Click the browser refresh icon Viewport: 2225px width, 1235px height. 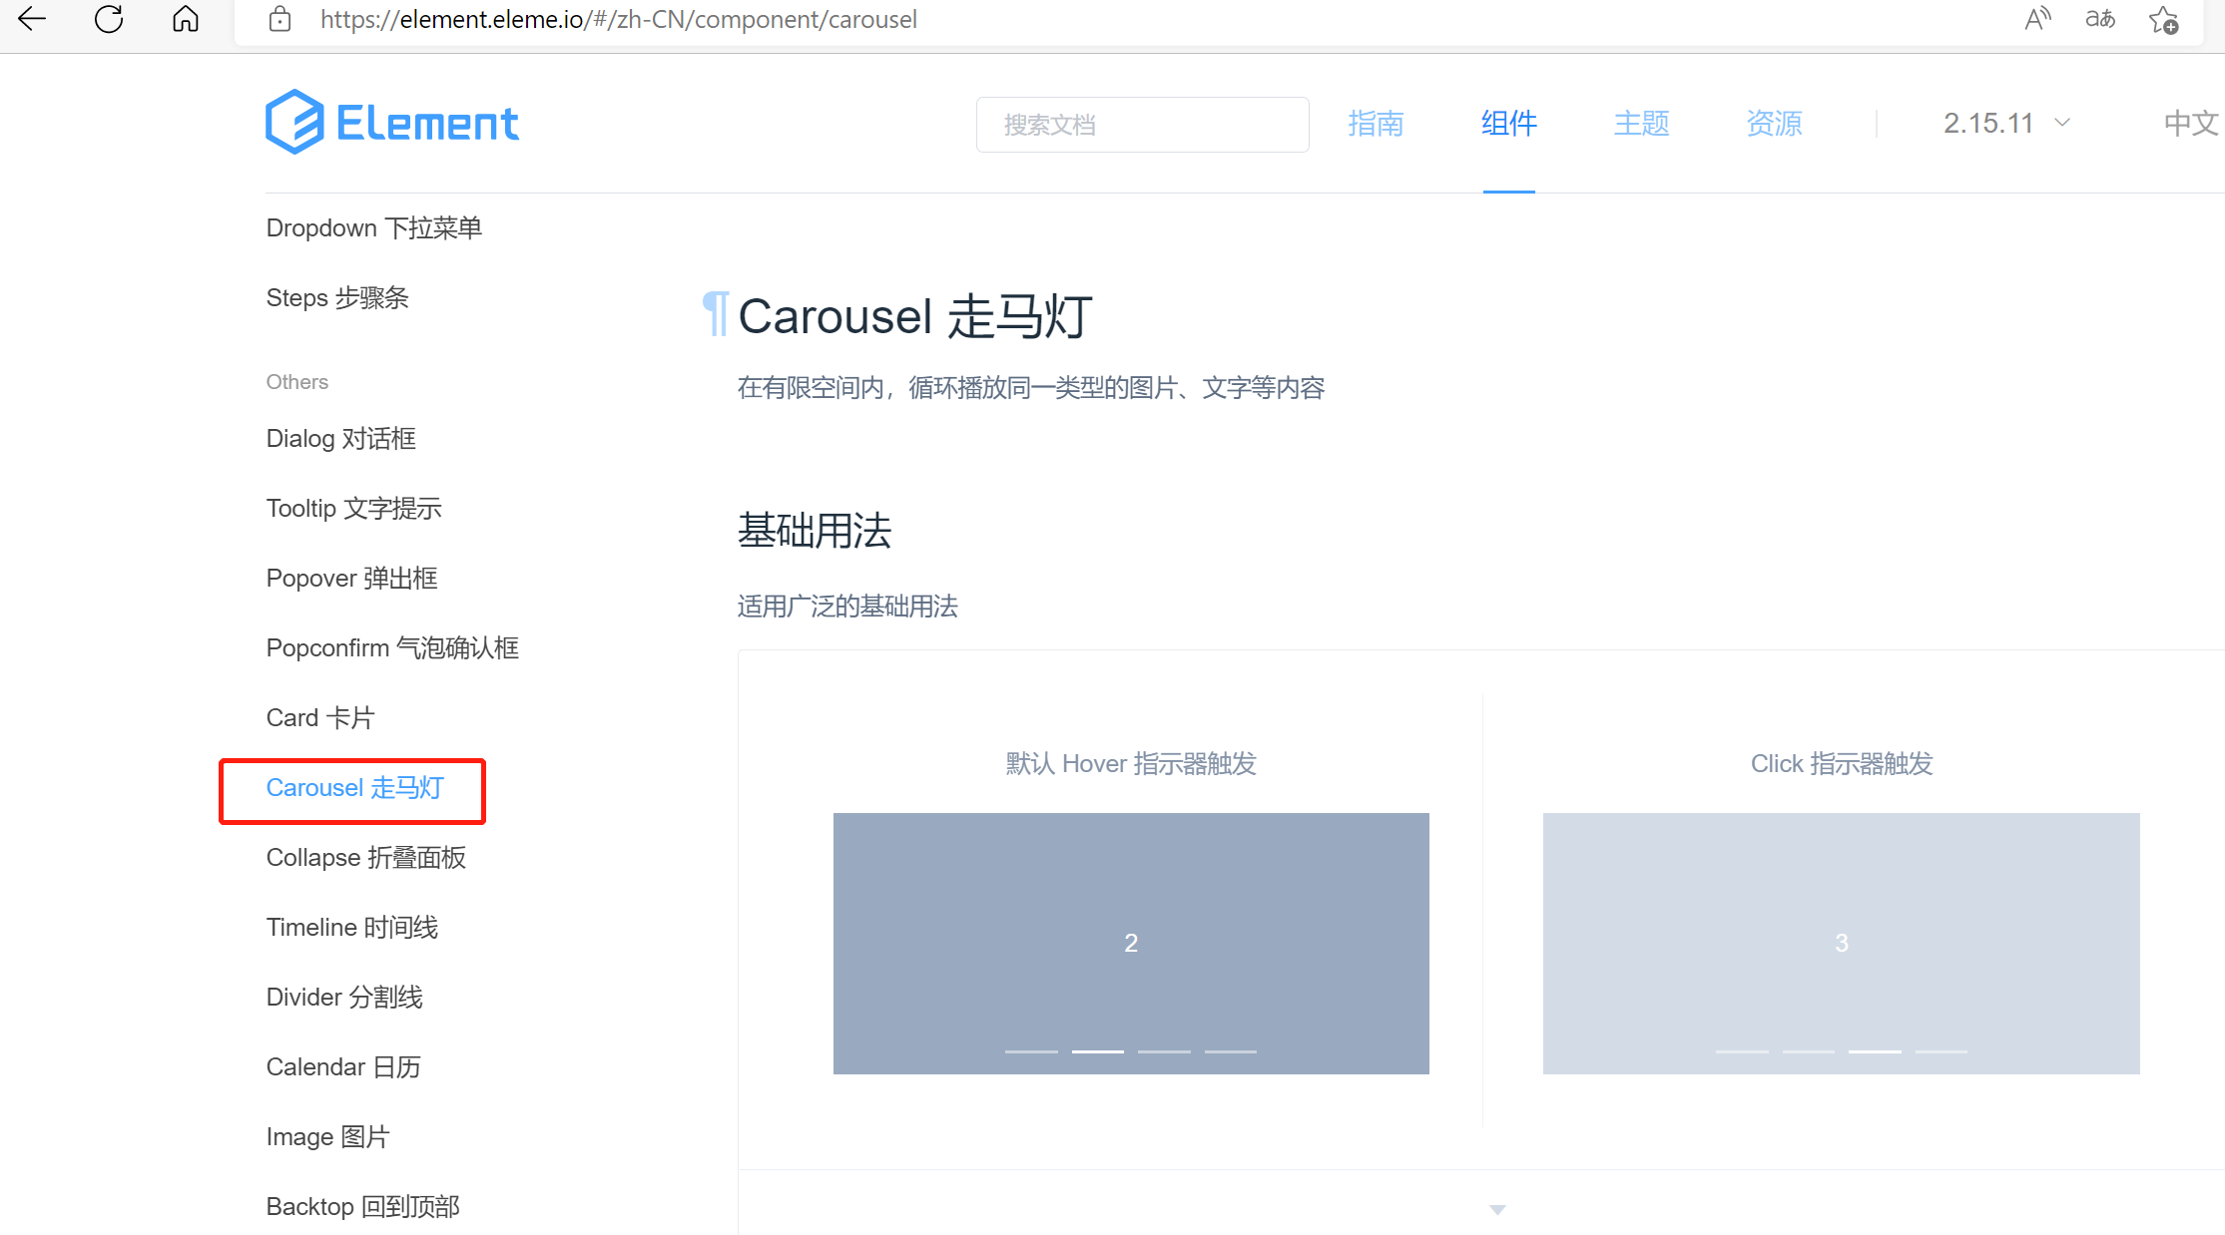point(109,19)
